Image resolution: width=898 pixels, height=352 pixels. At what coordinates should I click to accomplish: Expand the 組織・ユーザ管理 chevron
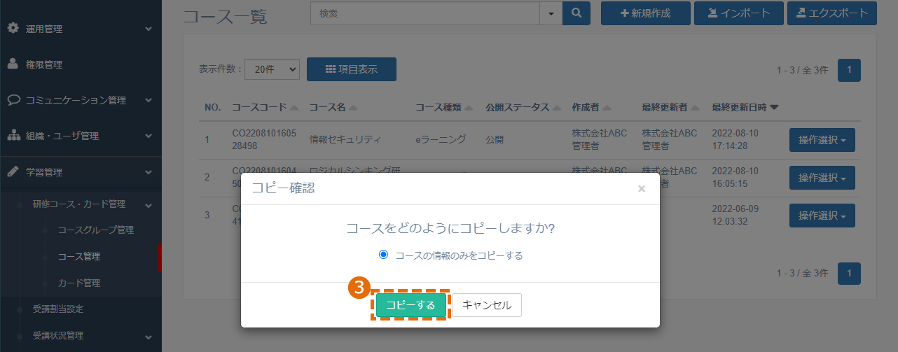tap(148, 136)
